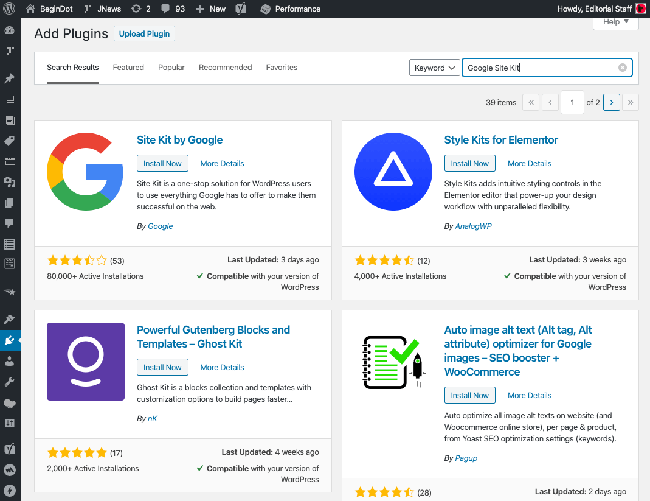
Task: Open the Auto image alt text title link
Action: 518,351
